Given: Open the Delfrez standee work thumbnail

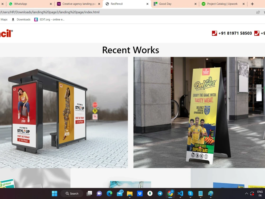Looking at the screenshot, I should 199,112.
